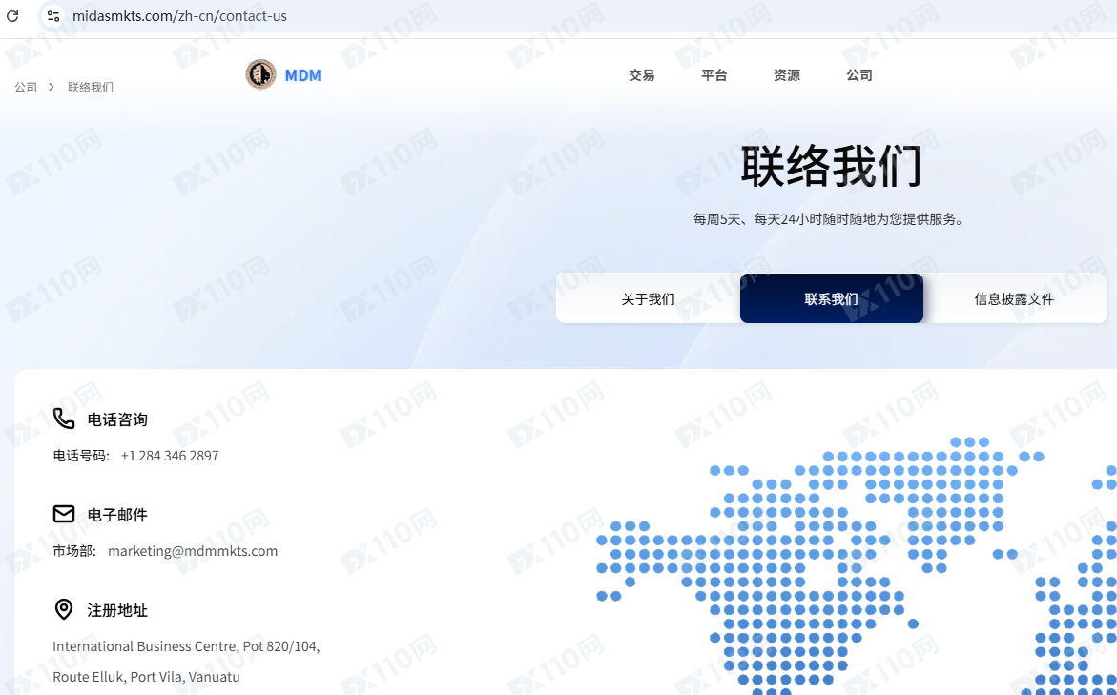Click the 联络我们 breadcrumb item

[x=91, y=88]
